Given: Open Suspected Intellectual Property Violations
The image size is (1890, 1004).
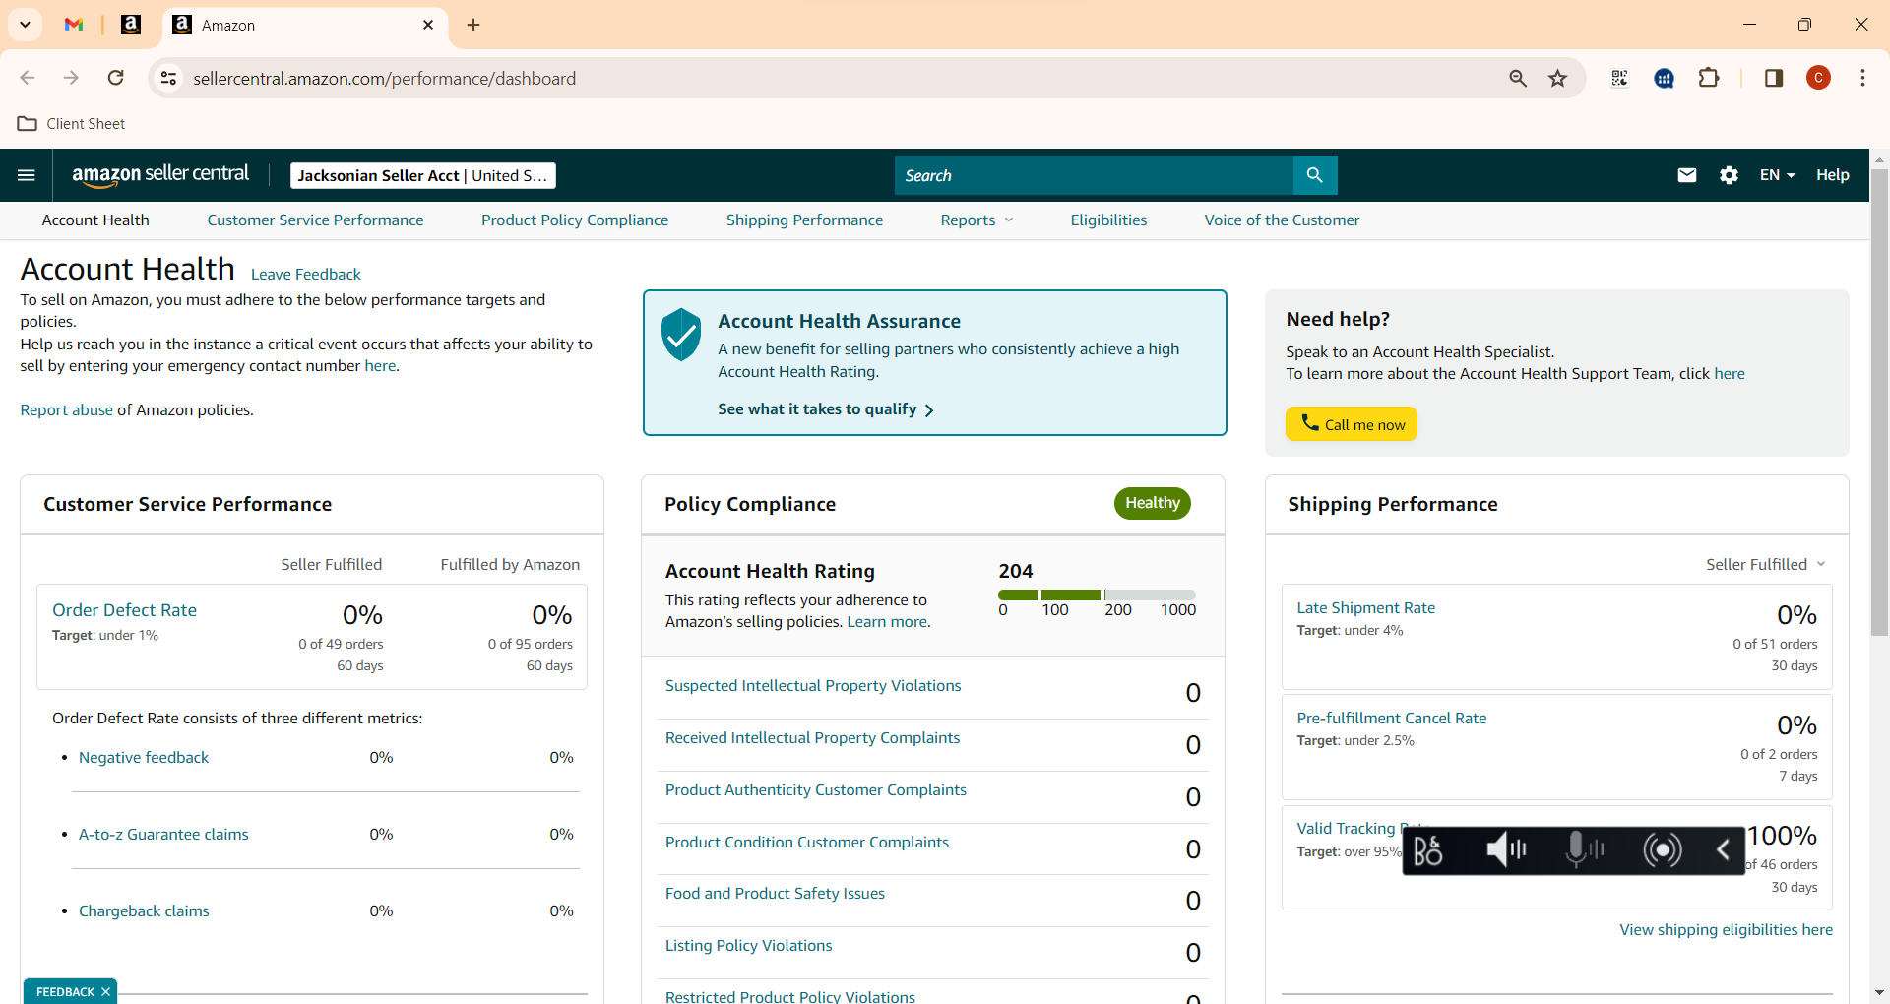Looking at the screenshot, I should (813, 686).
